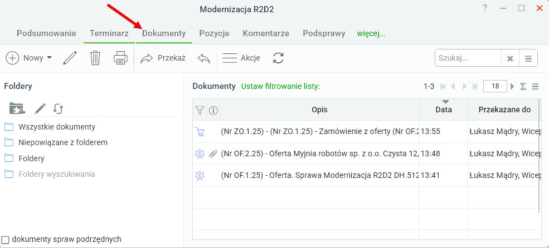Click Ustaw filtrowanie listy link
Image resolution: width=549 pixels, height=248 pixels.
tap(281, 86)
